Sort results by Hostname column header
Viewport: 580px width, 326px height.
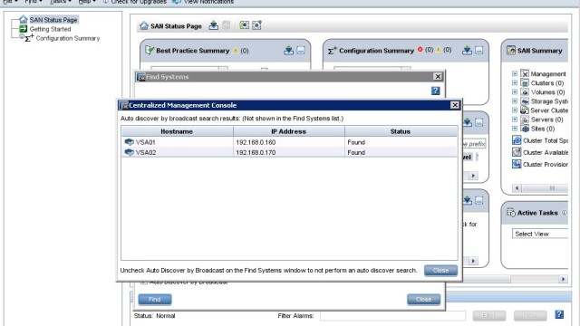177,131
